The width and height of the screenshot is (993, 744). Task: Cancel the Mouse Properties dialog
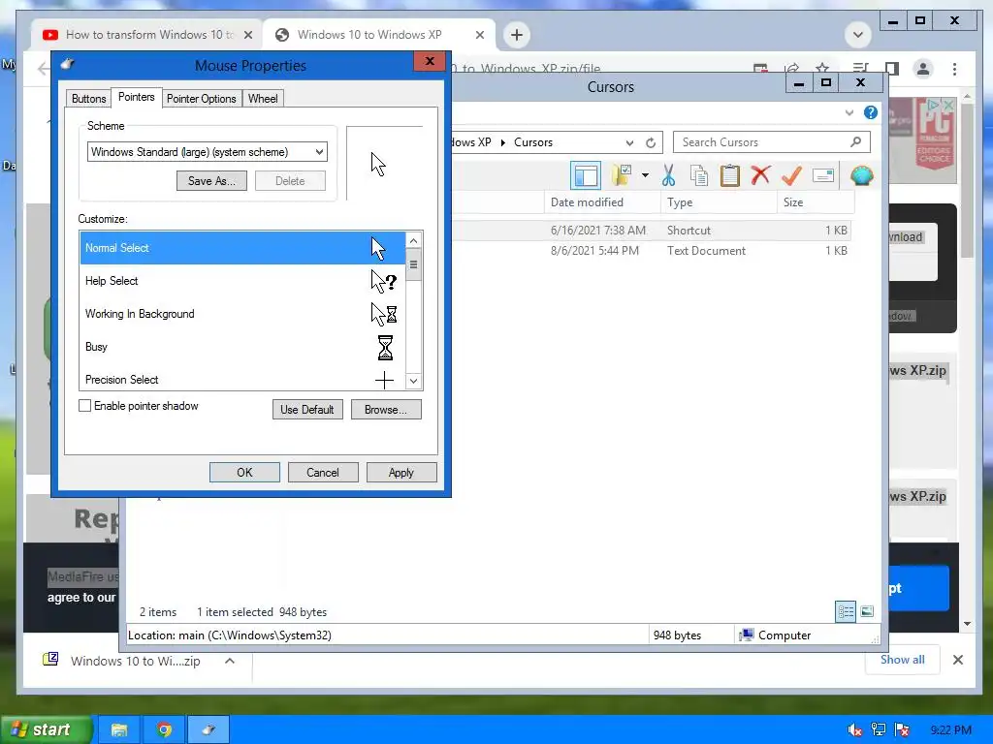click(x=323, y=472)
